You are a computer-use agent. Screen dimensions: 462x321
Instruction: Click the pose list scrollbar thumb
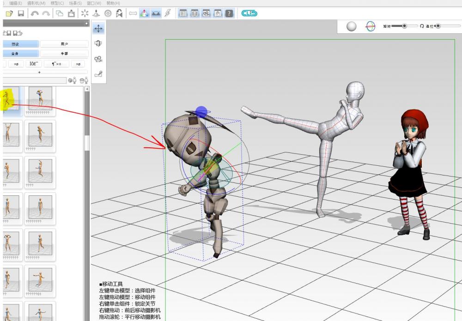pos(87,143)
